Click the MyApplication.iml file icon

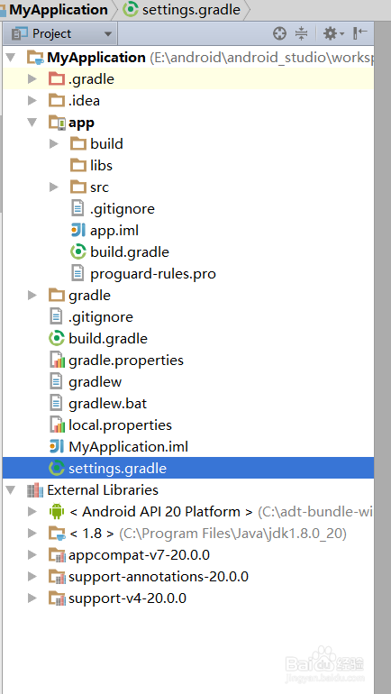coord(57,446)
